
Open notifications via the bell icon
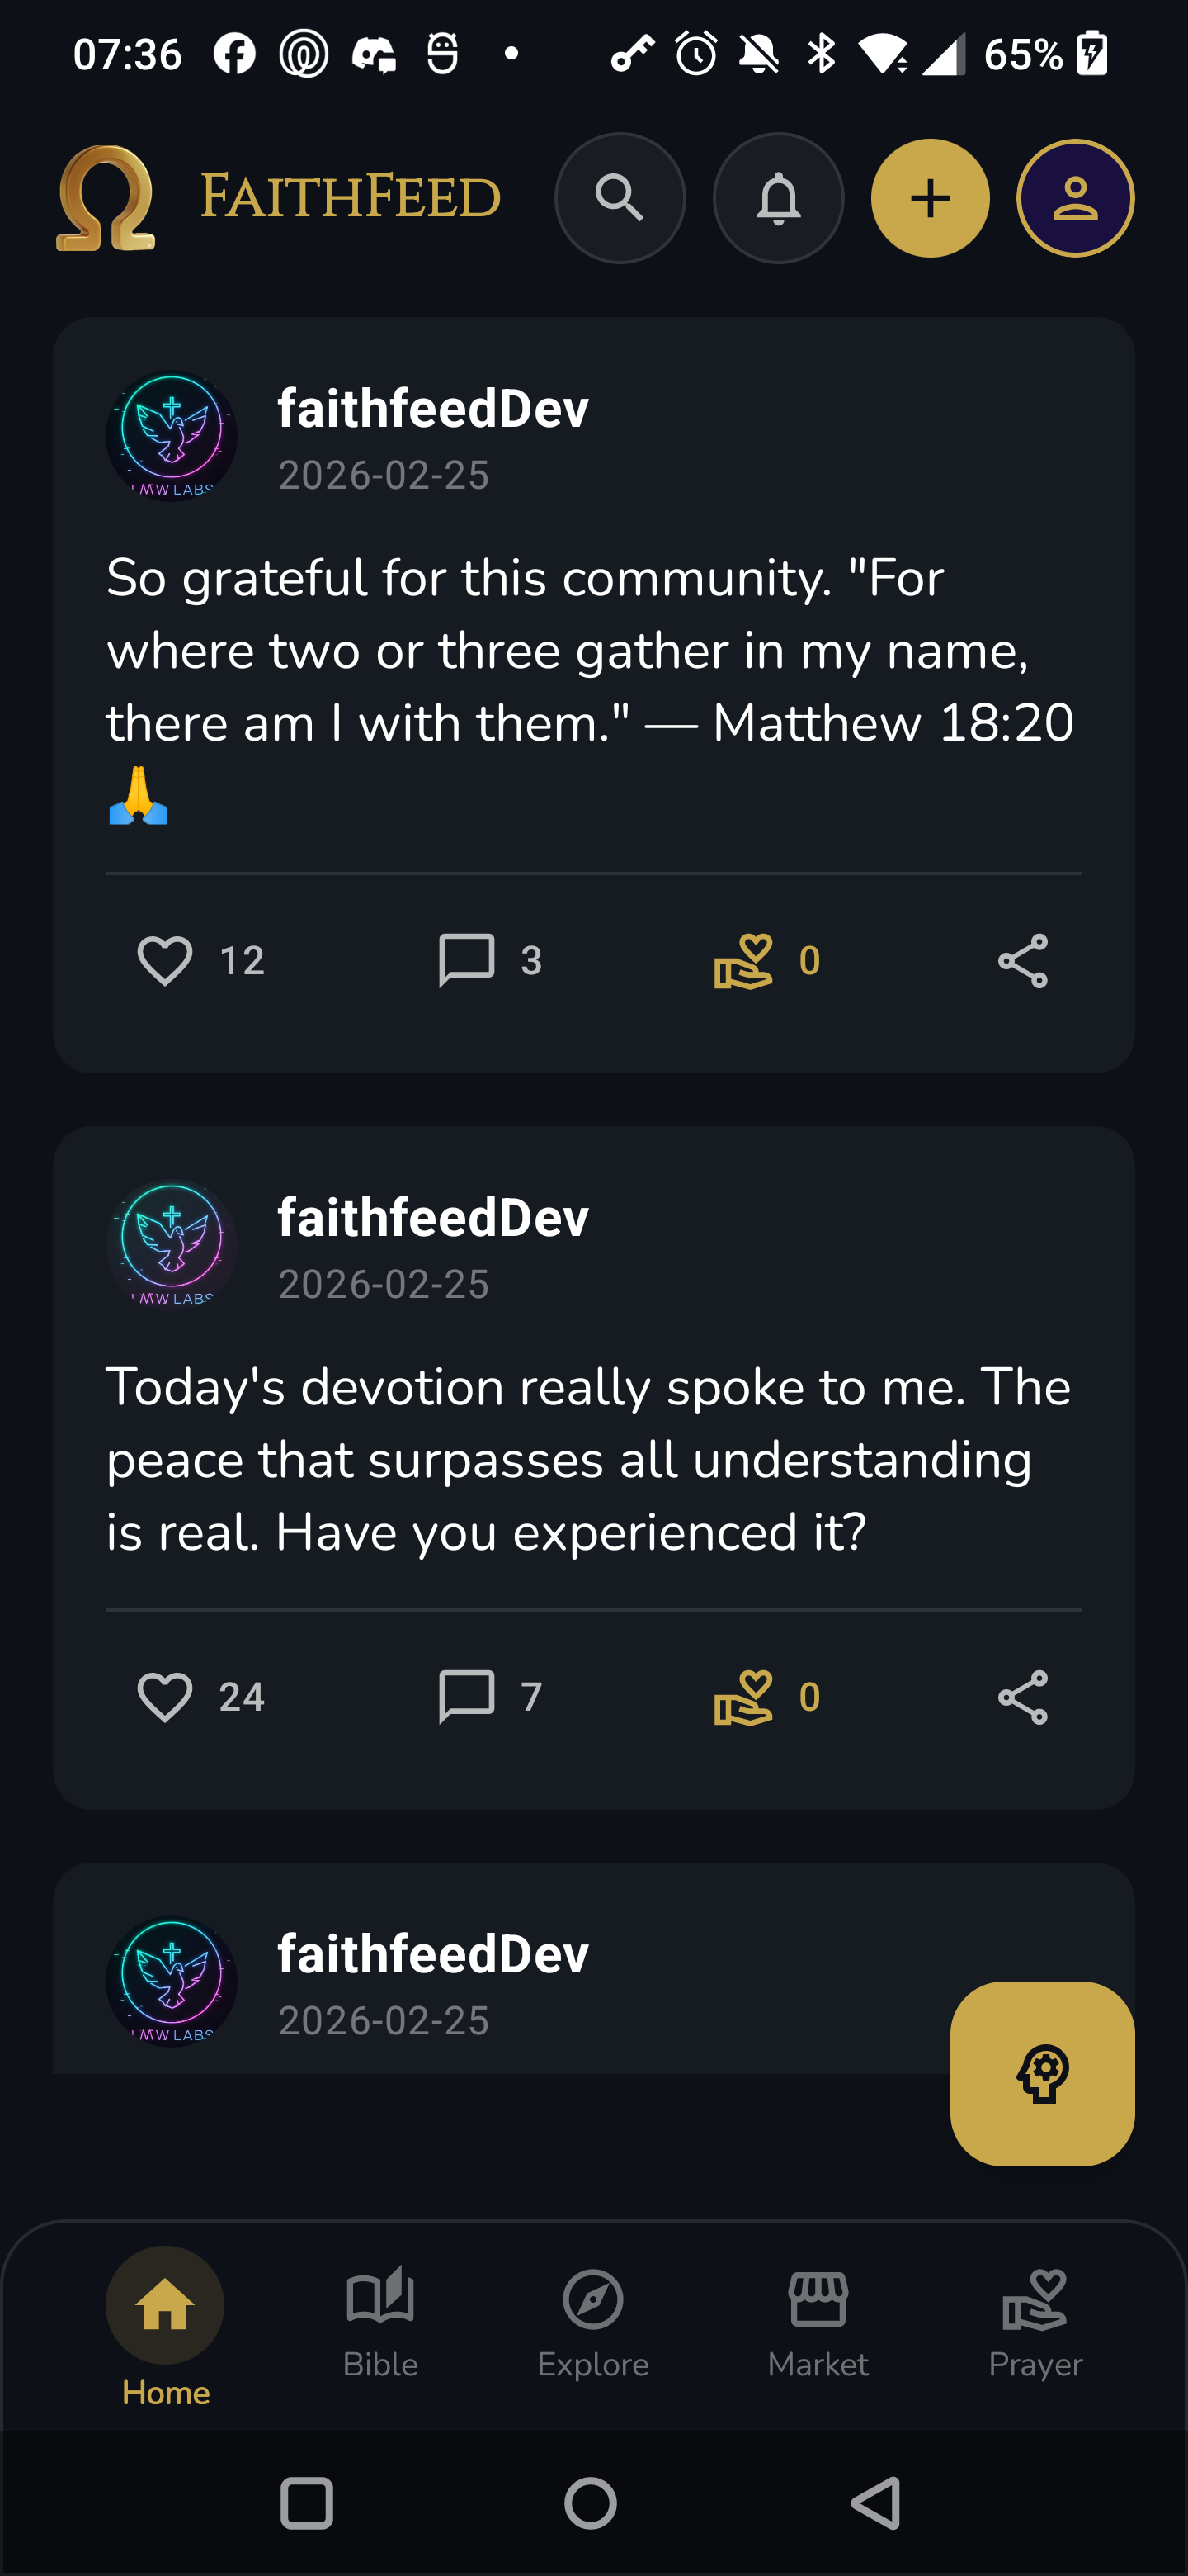point(778,197)
